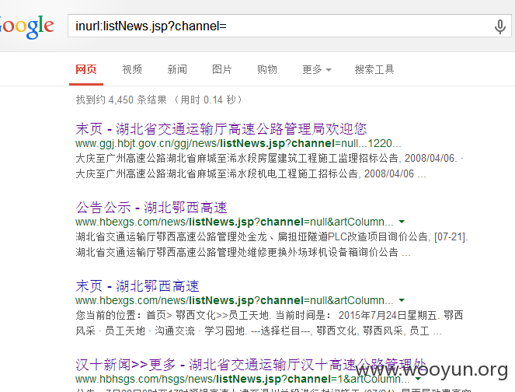
Task: Open result 末页 - 湖北省交通运输厅高速公路管理局欢迎您
Action: click(x=221, y=128)
